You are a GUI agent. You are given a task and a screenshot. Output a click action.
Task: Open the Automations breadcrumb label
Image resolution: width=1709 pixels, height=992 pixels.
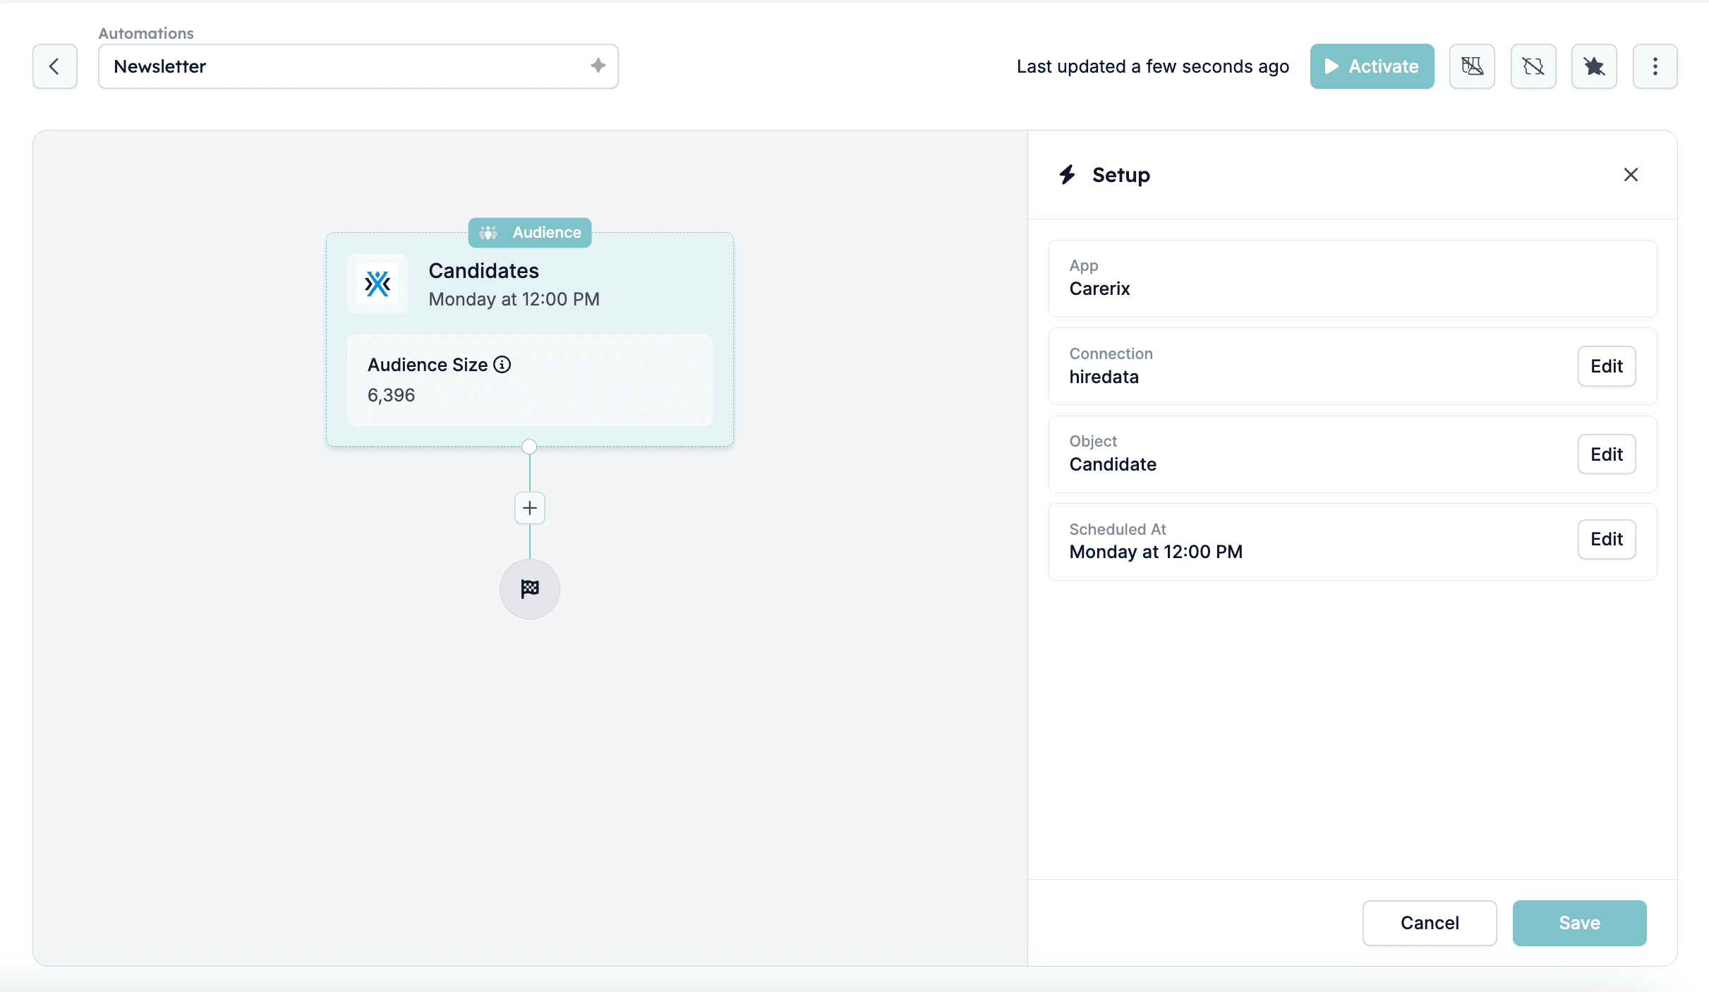146,33
